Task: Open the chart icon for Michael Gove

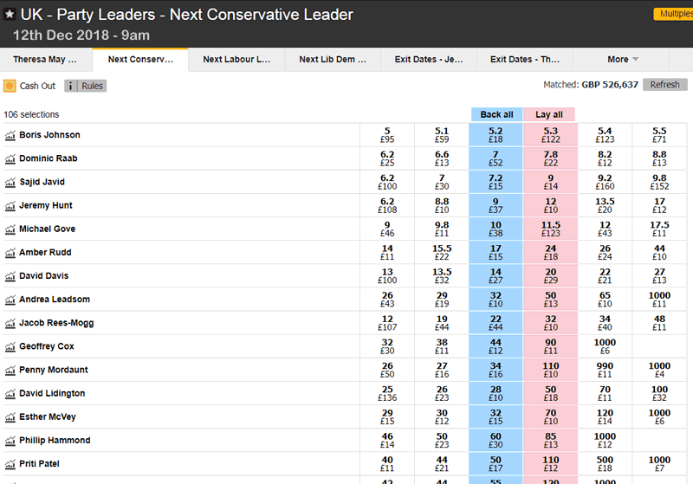Action: pos(10,229)
